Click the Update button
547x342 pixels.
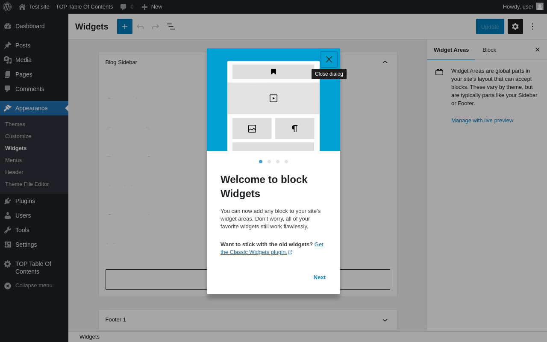coord(490,27)
